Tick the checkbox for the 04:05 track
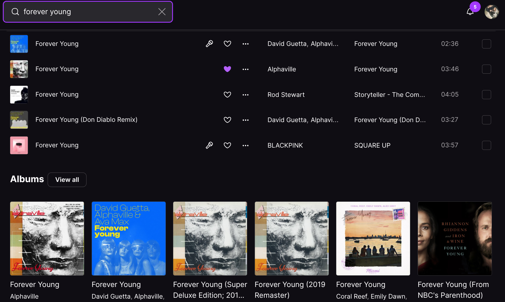Image resolution: width=505 pixels, height=302 pixels. pyautogui.click(x=487, y=95)
